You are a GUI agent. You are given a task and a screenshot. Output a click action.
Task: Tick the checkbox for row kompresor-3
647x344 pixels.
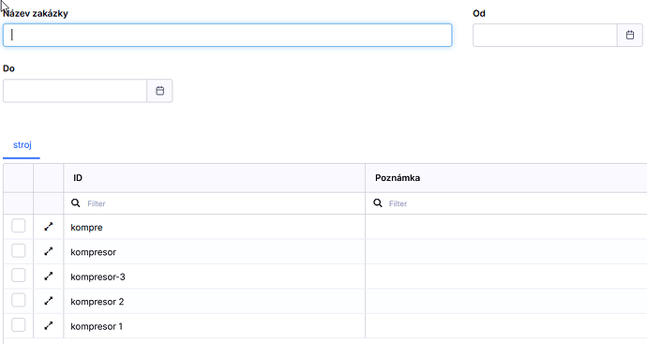click(18, 276)
